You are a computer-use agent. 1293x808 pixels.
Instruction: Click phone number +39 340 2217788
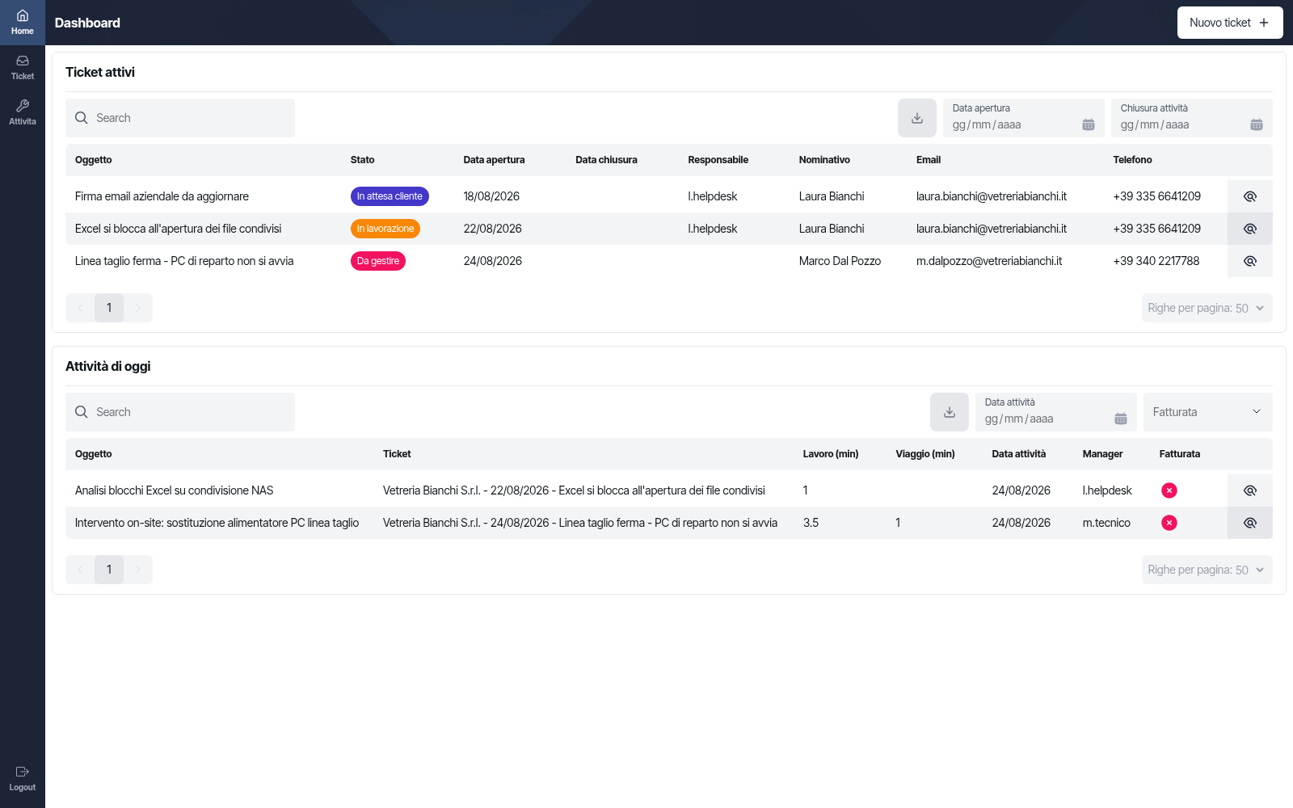click(x=1156, y=261)
